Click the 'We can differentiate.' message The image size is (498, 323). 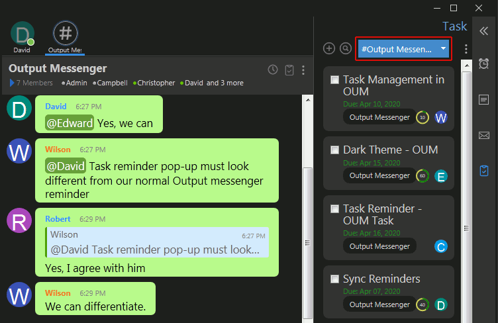click(x=95, y=306)
